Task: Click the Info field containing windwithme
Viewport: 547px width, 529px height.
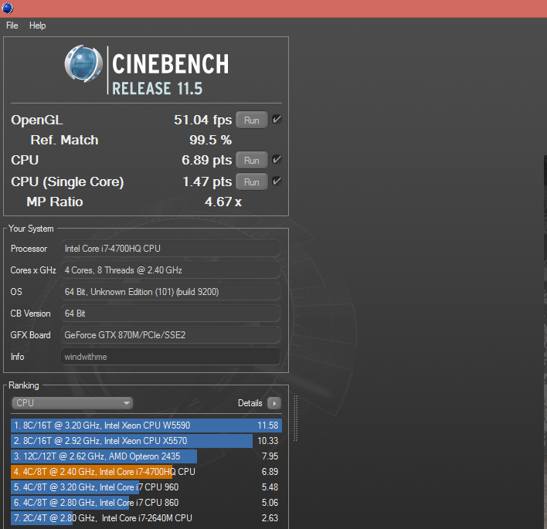Action: pos(171,357)
